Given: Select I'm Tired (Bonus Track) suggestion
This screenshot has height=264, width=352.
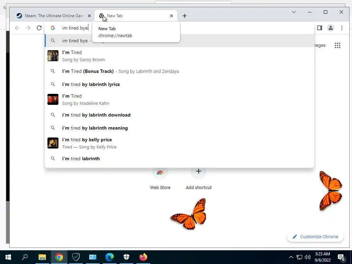Looking at the screenshot, I should click(x=179, y=71).
